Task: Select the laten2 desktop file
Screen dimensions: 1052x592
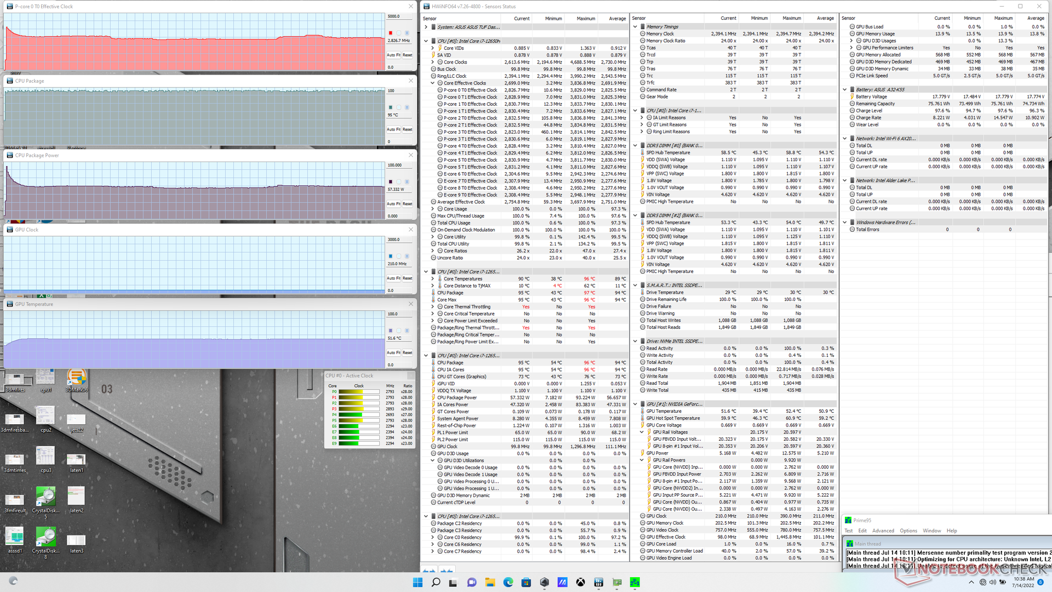Action: pos(76,499)
